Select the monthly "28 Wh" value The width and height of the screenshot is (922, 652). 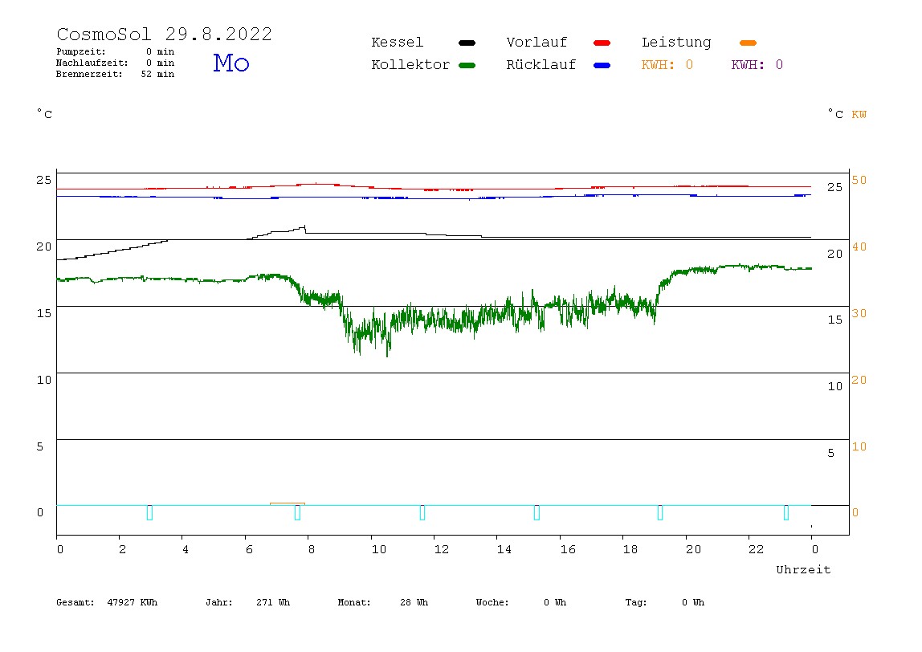click(x=414, y=602)
